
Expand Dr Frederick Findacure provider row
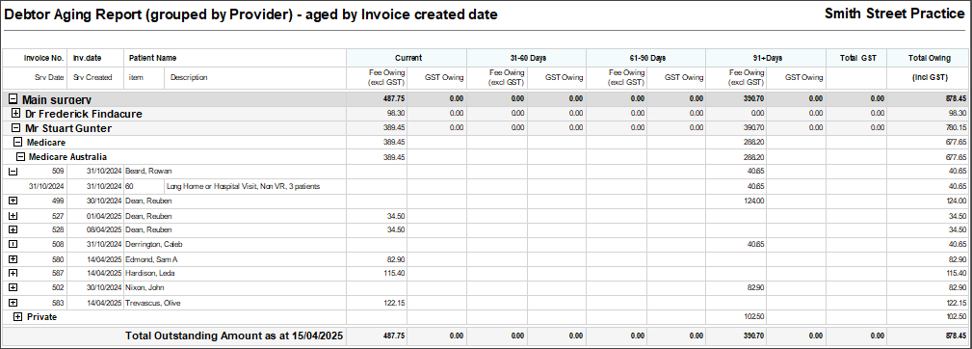point(16,114)
